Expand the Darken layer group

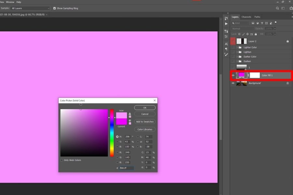click(237, 61)
